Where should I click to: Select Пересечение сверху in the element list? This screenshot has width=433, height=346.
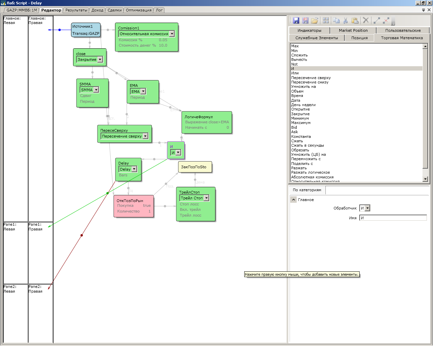[311, 78]
